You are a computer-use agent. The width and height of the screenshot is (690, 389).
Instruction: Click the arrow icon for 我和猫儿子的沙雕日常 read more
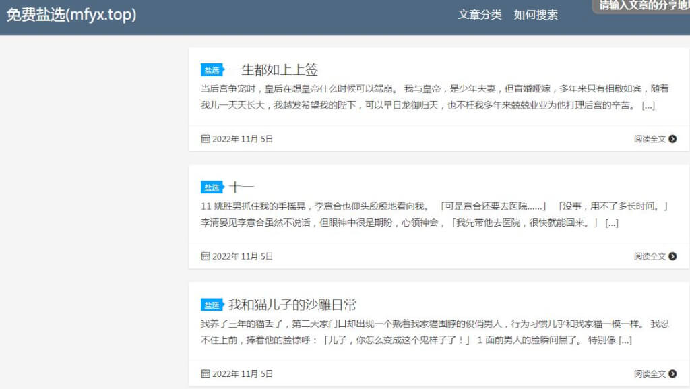(x=672, y=373)
